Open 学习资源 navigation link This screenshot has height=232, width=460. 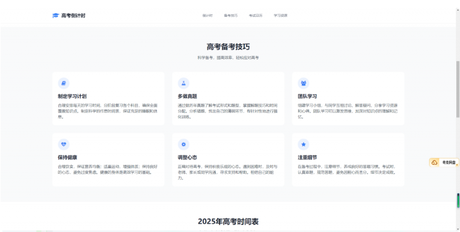point(280,16)
